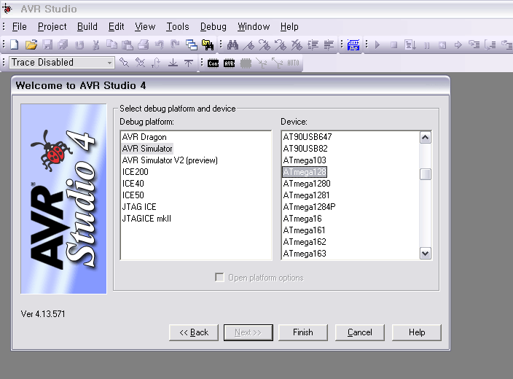Click the Device list scrollbar thumb

(426, 174)
